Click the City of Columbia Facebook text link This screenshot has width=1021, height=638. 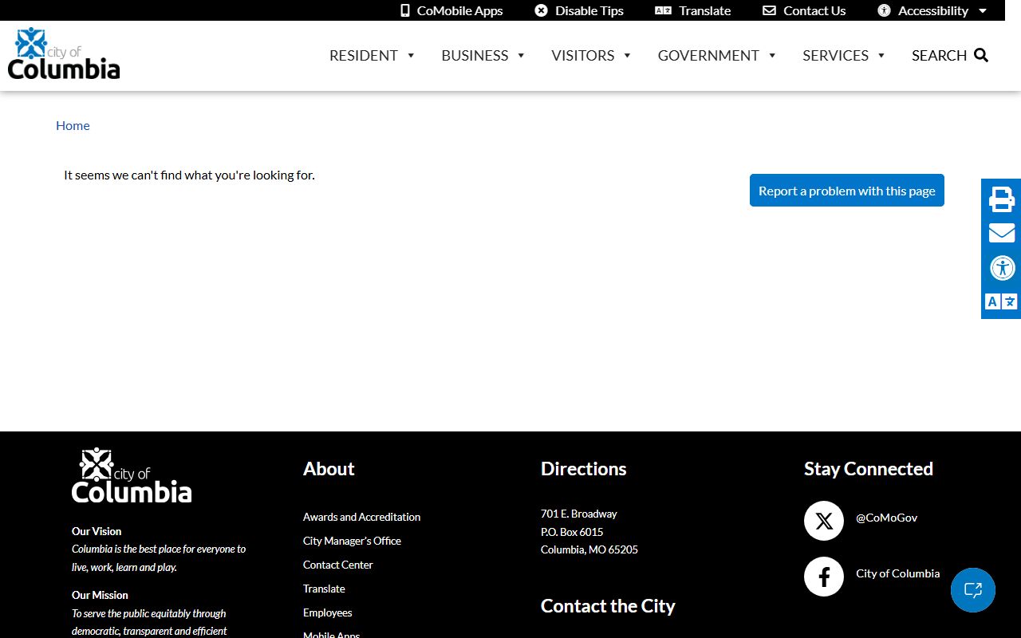click(897, 573)
